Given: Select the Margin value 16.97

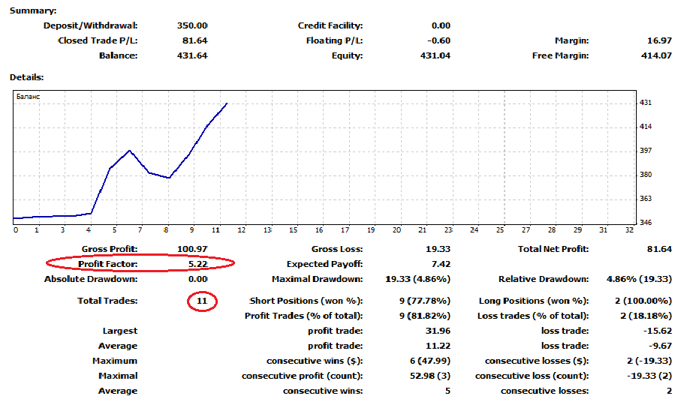Looking at the screenshot, I should click(x=659, y=40).
